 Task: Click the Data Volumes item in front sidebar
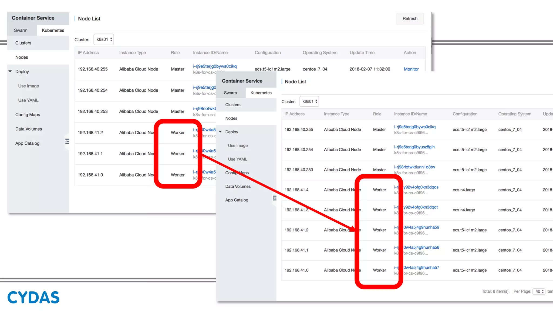click(238, 186)
